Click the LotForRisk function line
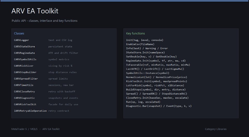 coord(155,85)
